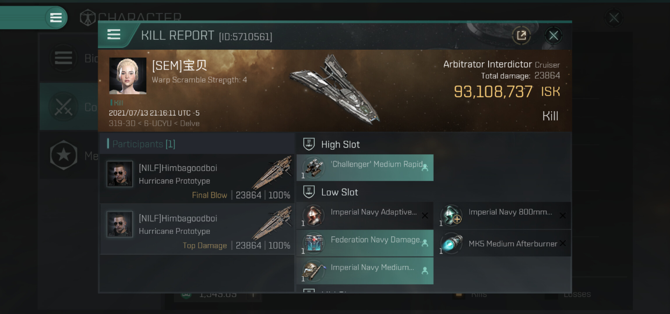Viewport: 670px width, 314px height.
Task: Click the share kill report icon
Action: pos(521,35)
